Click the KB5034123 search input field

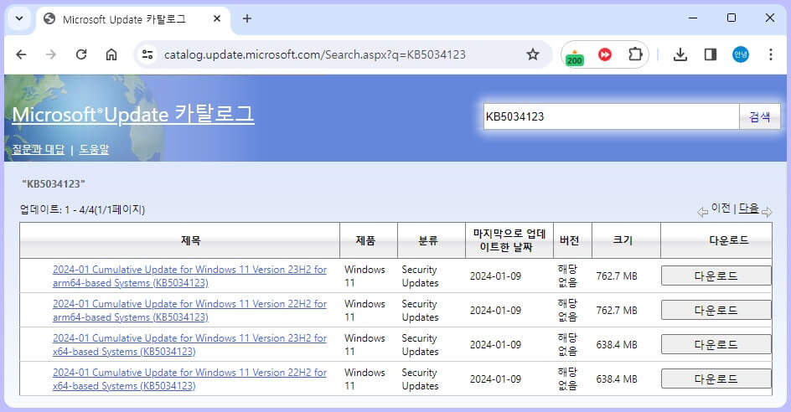tap(612, 116)
